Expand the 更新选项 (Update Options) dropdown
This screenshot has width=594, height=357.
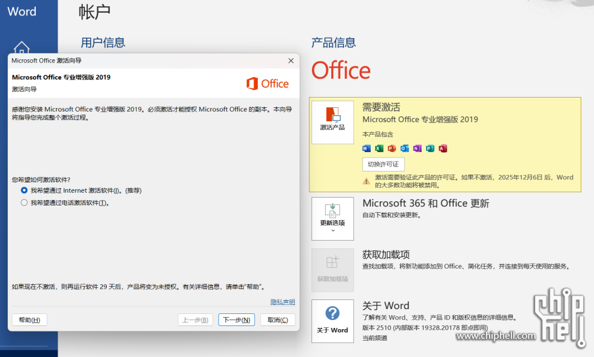[x=332, y=218]
